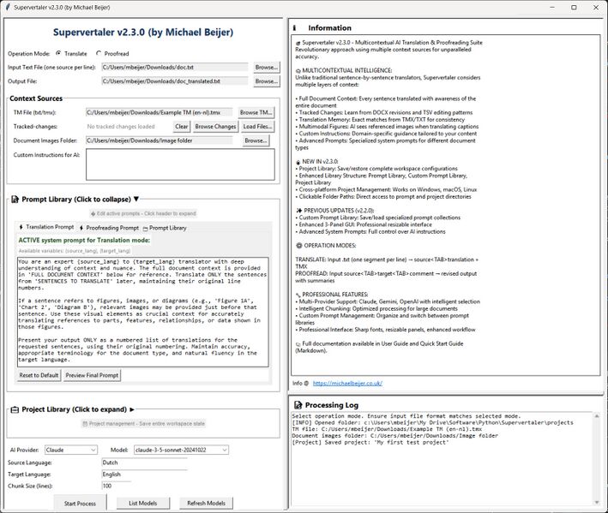Minimize the Supervertaler window

point(552,8)
